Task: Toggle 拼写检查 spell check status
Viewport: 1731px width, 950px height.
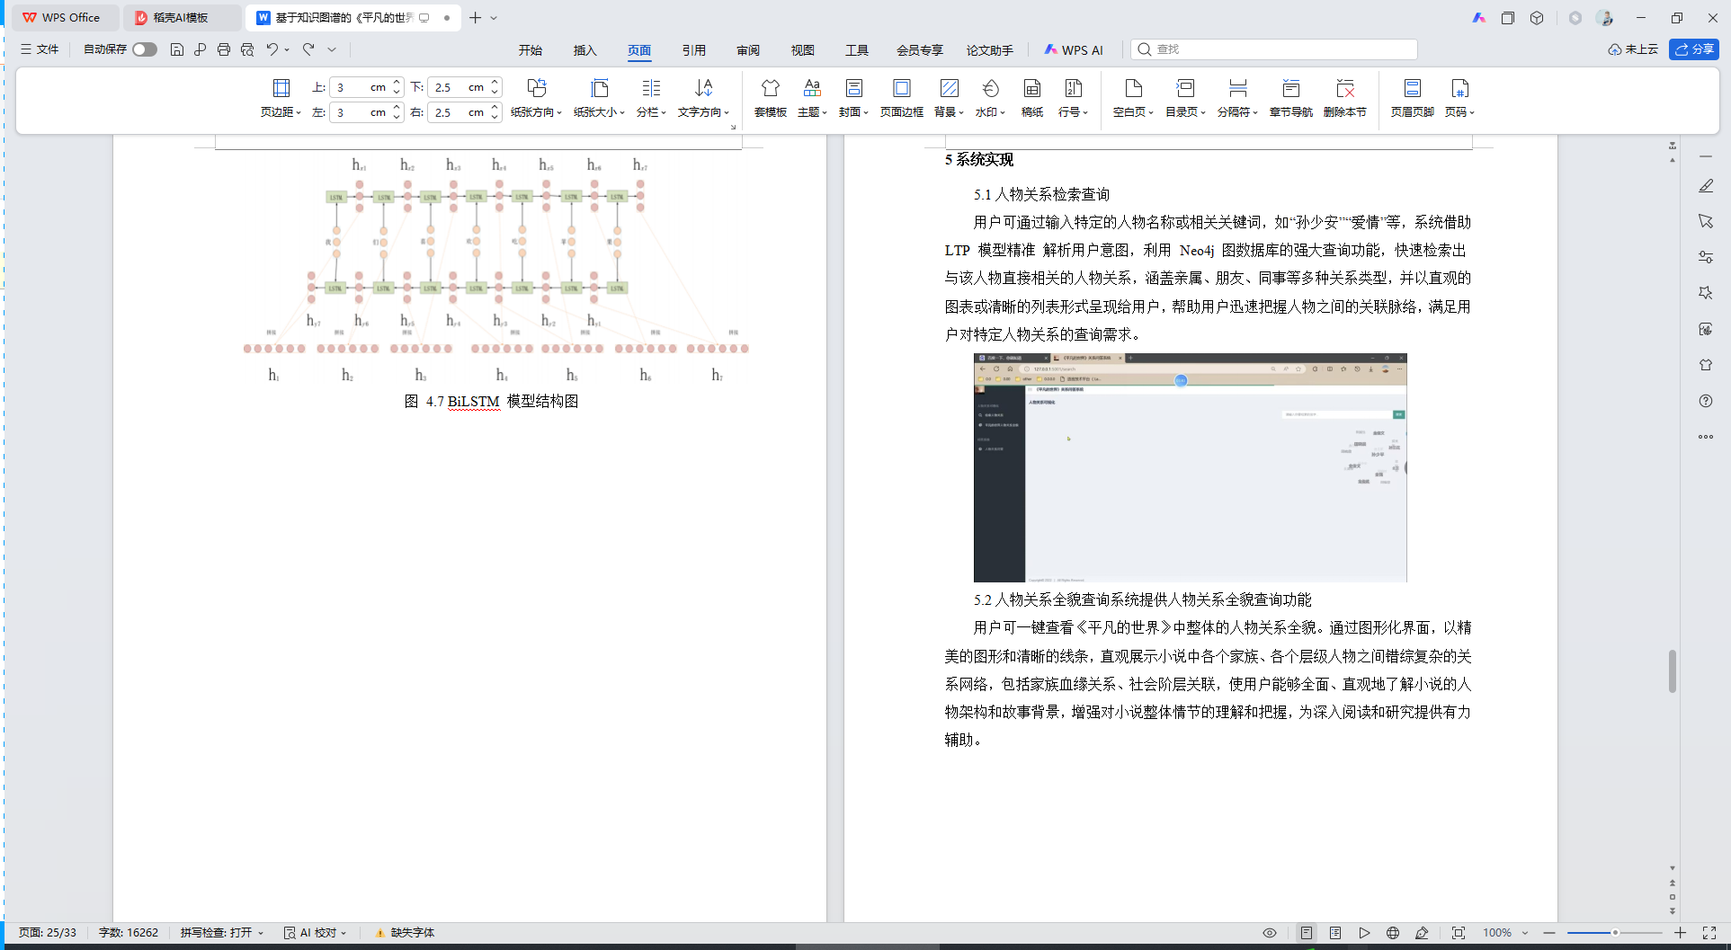Action: (x=221, y=933)
